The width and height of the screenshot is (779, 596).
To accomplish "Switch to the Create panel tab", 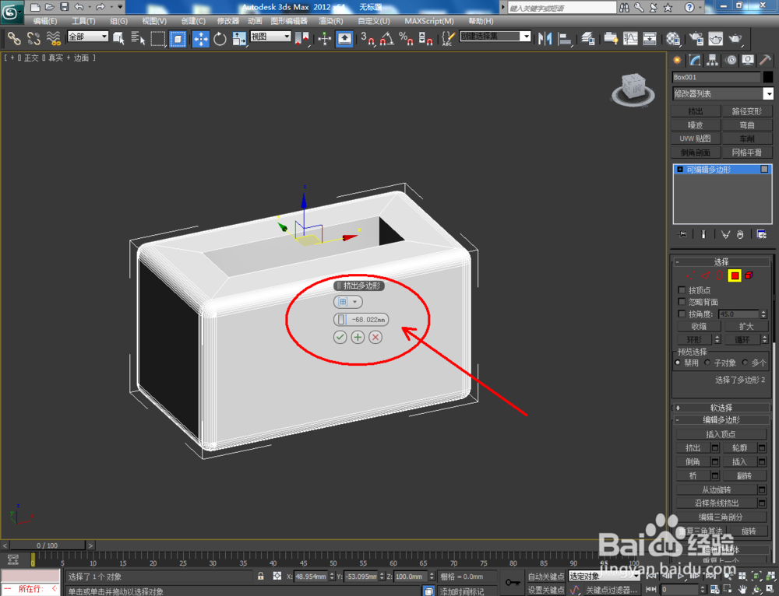I will (677, 60).
